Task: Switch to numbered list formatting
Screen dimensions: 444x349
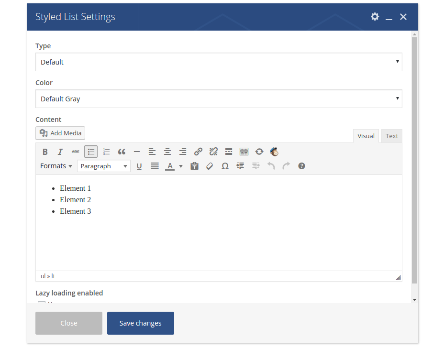Action: pyautogui.click(x=106, y=152)
